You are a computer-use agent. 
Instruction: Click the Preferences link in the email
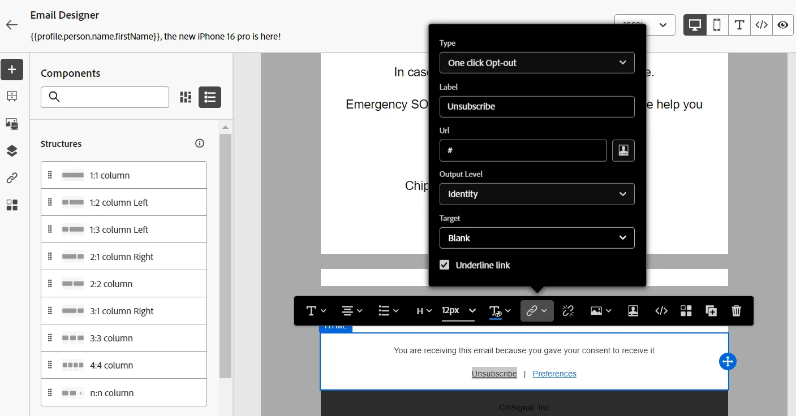[x=554, y=374]
